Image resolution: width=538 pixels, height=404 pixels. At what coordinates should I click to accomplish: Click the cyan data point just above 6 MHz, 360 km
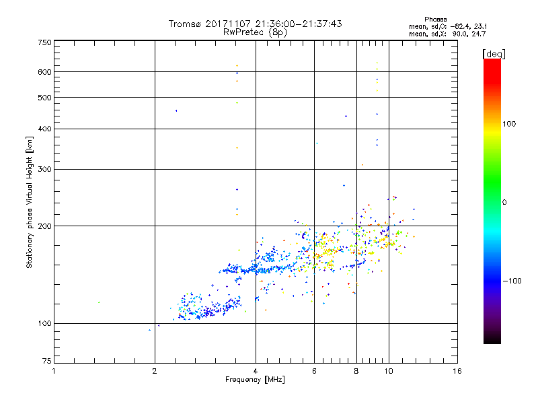[317, 143]
